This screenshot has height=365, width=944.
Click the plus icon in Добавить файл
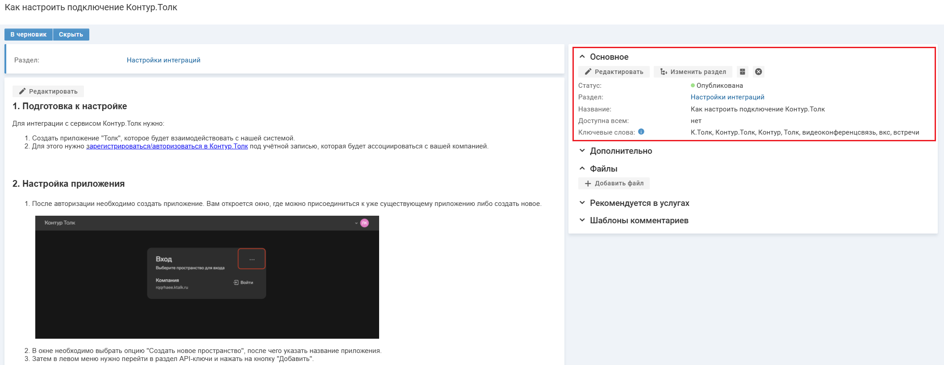588,183
